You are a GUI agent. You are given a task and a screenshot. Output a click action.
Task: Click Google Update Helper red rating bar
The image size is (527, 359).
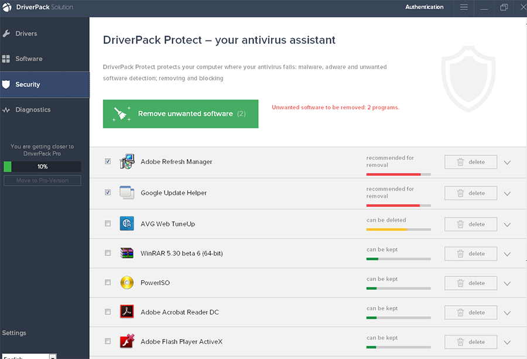398,206
